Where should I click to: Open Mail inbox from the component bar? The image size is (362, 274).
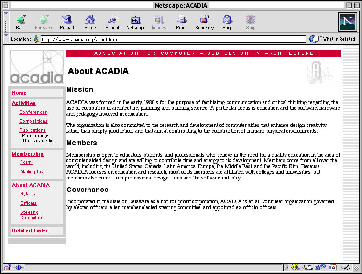tap(307, 267)
